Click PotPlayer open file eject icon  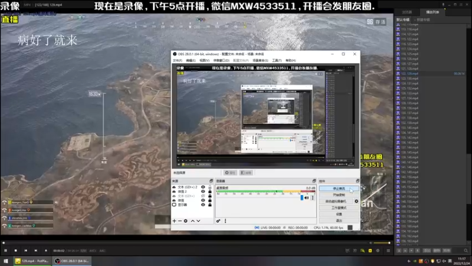(x=46, y=251)
